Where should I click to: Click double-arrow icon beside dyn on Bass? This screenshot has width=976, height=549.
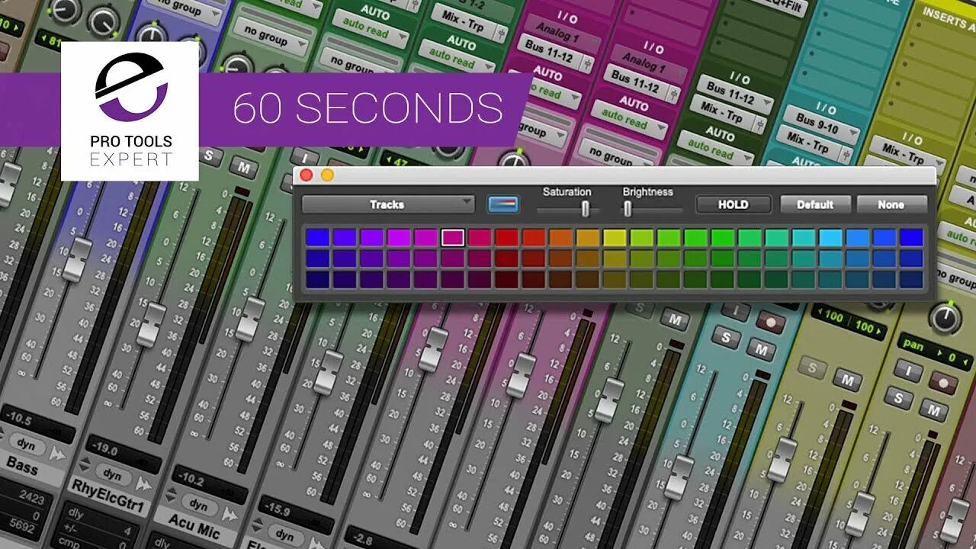point(59,455)
